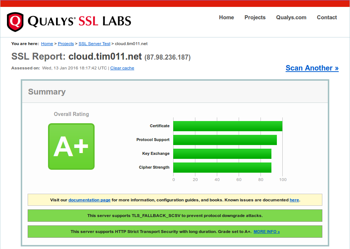
Task: Open the Contact navigation menu item
Action: point(327,17)
